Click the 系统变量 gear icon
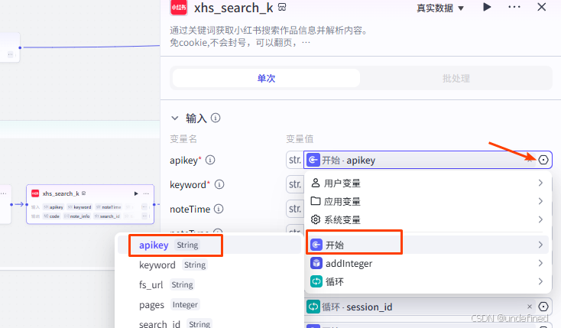Image resolution: width=561 pixels, height=328 pixels. (316, 219)
